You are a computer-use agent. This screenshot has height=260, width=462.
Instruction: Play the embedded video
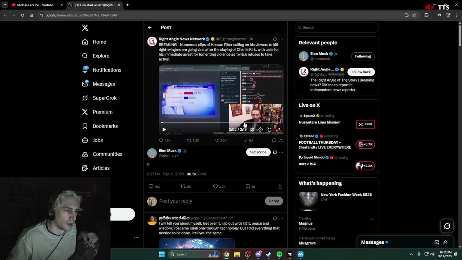pos(164,129)
